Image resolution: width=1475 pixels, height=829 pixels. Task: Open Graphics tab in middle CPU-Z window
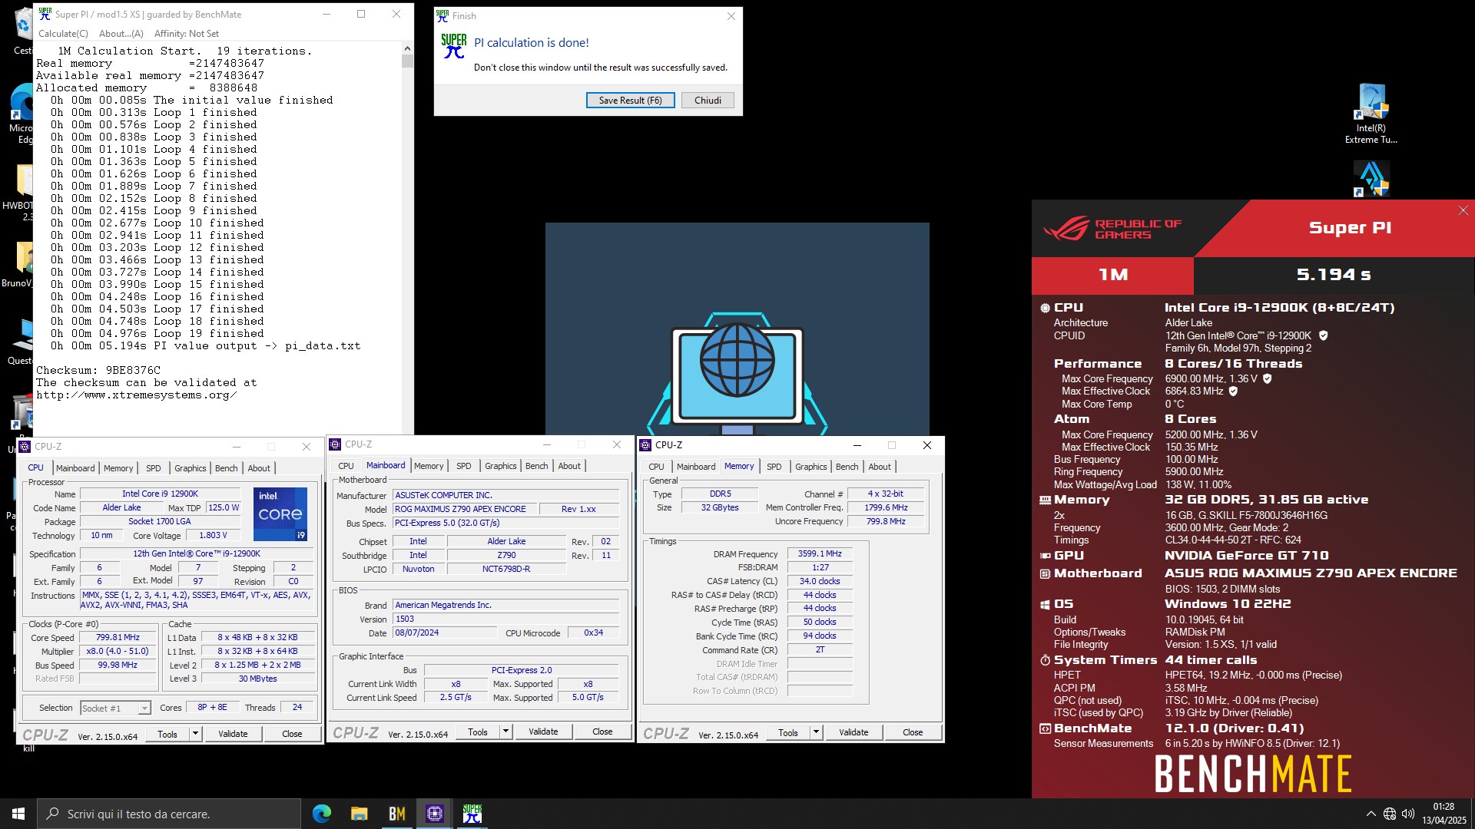[x=501, y=466]
